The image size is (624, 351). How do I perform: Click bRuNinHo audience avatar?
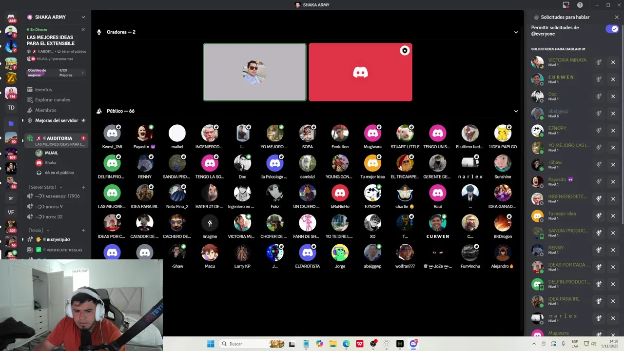pos(340,193)
